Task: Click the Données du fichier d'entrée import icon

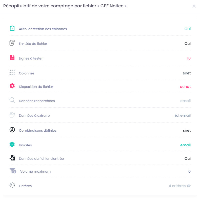Action: click(x=12, y=158)
